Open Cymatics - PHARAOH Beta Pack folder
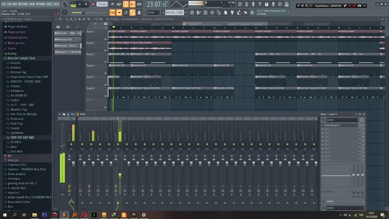Screen dimensions: 389x219 (27, 169)
